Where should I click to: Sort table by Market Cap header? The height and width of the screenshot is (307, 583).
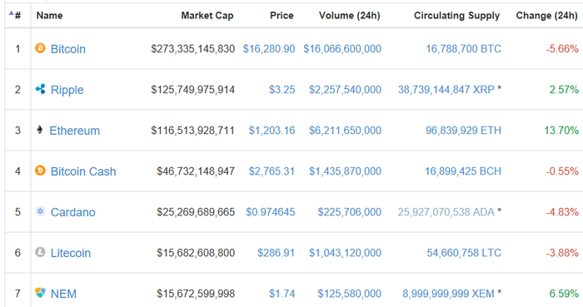click(207, 16)
